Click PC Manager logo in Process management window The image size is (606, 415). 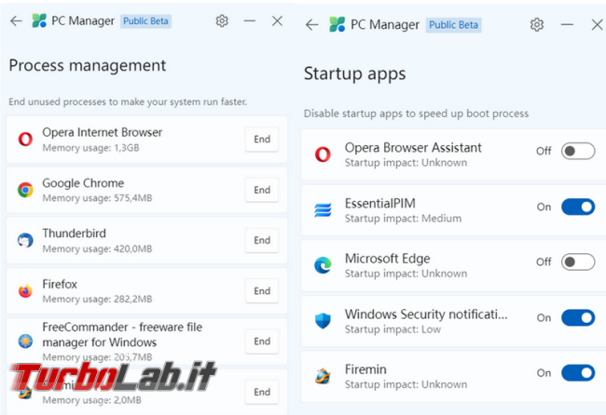pos(39,20)
